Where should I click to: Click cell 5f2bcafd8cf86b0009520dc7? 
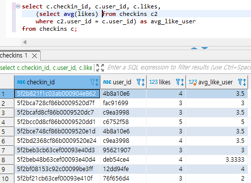[x=57, y=113]
